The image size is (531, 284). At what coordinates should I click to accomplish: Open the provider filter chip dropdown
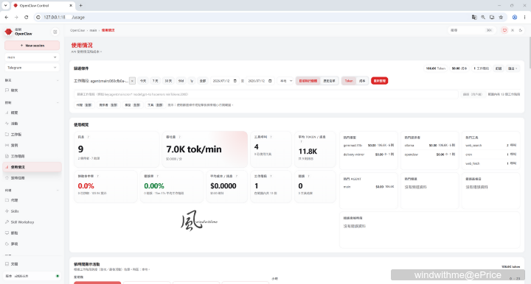(108, 105)
